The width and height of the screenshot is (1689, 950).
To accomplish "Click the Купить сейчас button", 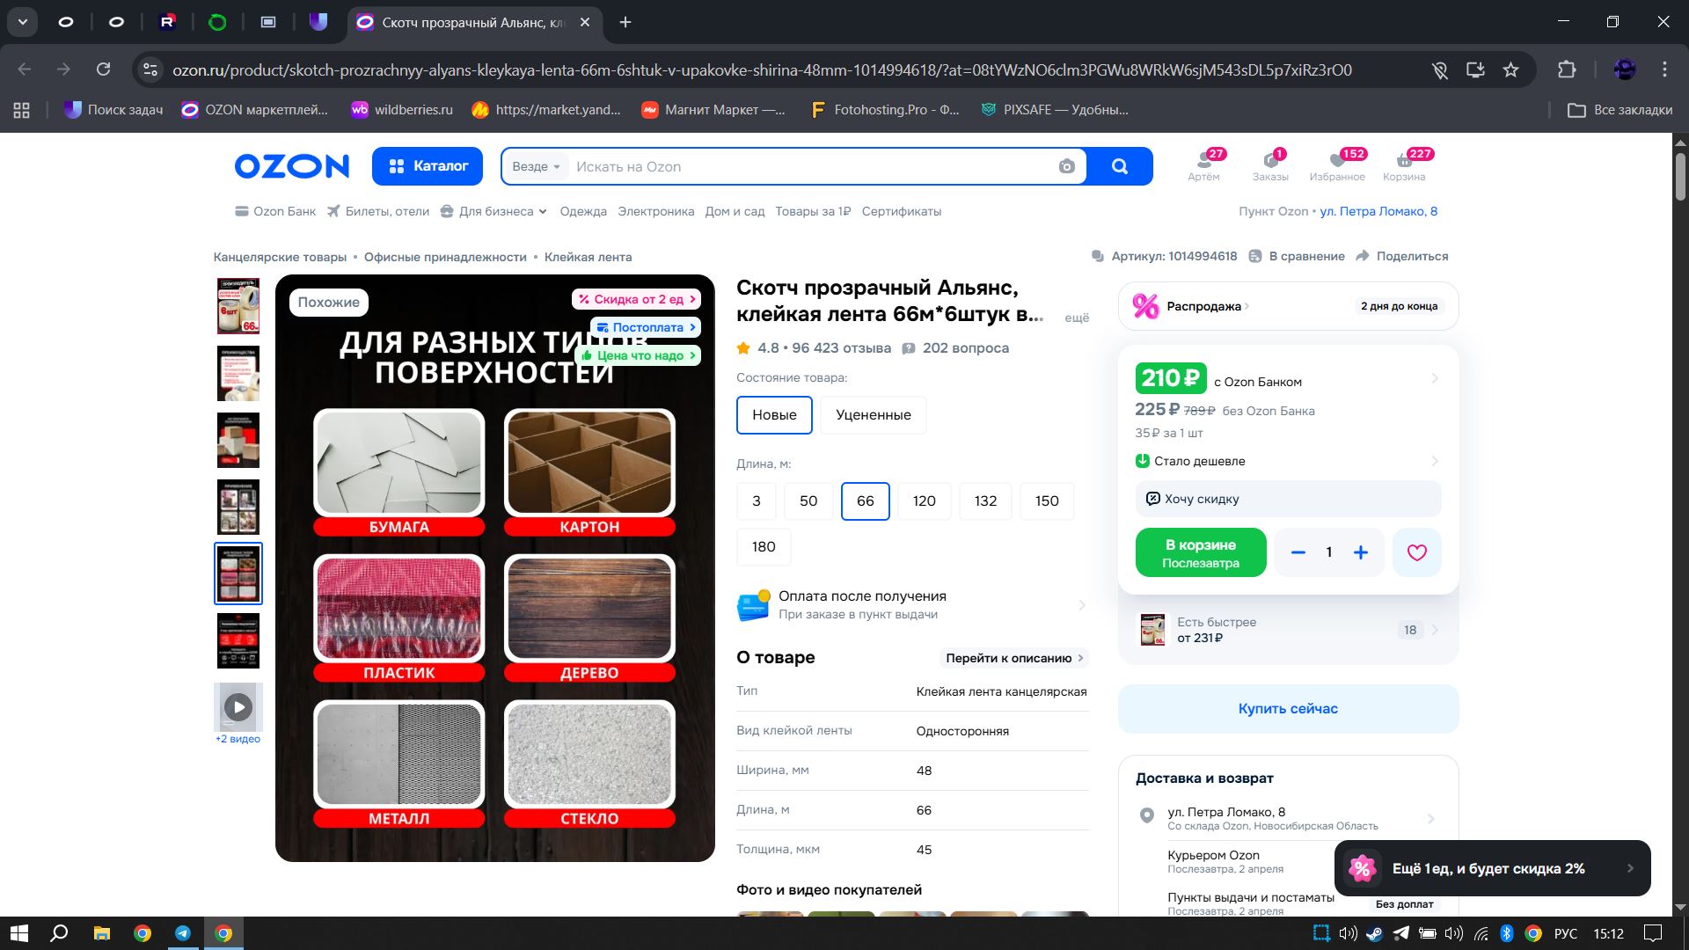I will click(1288, 708).
